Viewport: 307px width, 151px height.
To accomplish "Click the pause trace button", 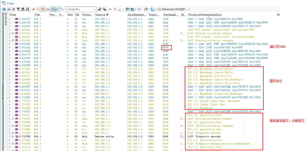I will click(43, 9).
